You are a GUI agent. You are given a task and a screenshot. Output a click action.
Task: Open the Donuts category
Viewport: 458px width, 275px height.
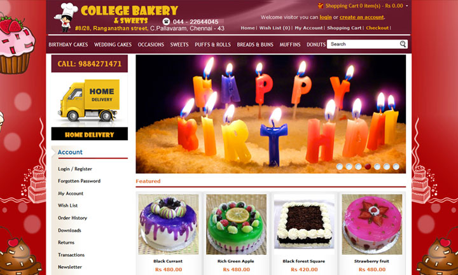point(316,45)
